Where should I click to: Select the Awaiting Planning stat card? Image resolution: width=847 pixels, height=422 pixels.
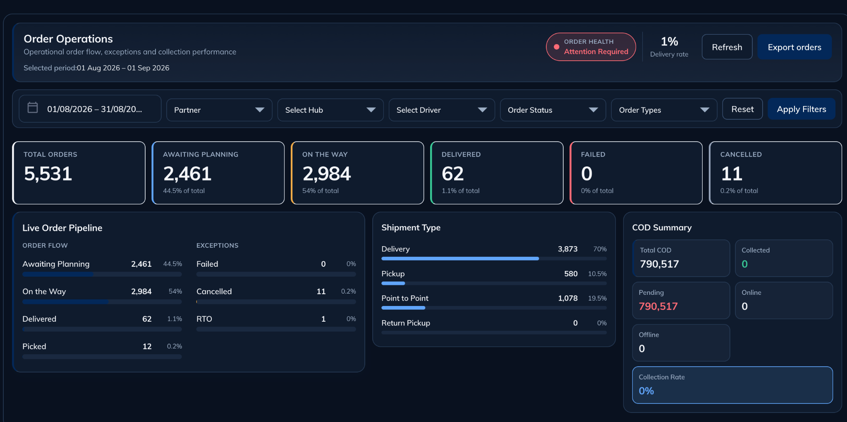(218, 173)
